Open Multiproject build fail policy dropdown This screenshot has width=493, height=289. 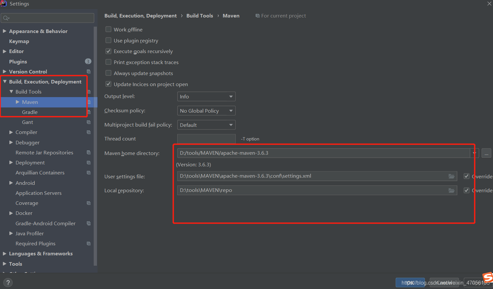tap(206, 125)
